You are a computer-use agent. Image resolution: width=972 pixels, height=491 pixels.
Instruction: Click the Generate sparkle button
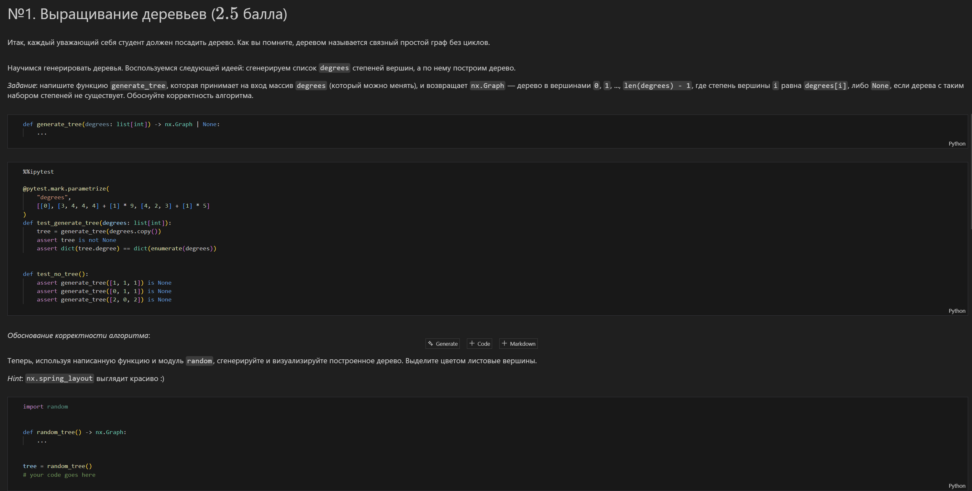442,344
